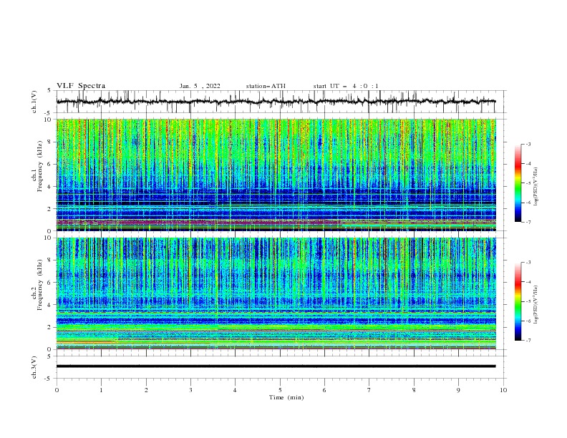Click the ch.2 spectrogram color scale bar
This screenshot has width=567, height=438.
pyautogui.click(x=518, y=301)
